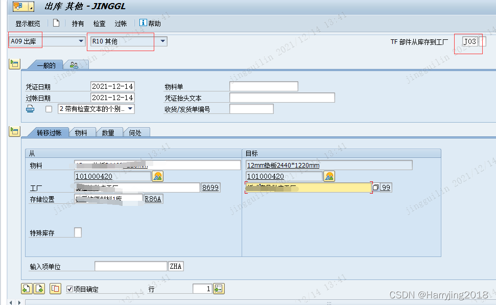Toggle item detail area expand icon
The image size is (496, 305).
pyautogui.click(x=14, y=131)
